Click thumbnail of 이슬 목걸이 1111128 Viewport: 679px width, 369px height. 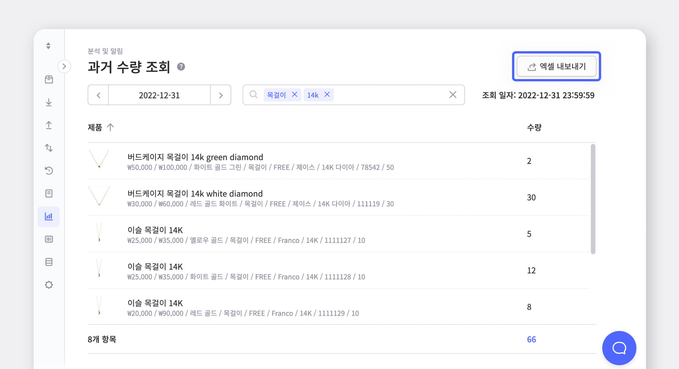click(x=99, y=269)
